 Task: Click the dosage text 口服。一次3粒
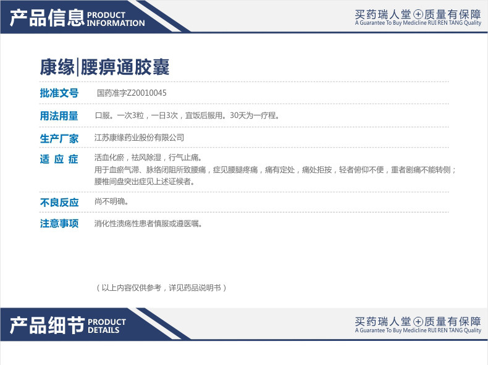(187, 115)
